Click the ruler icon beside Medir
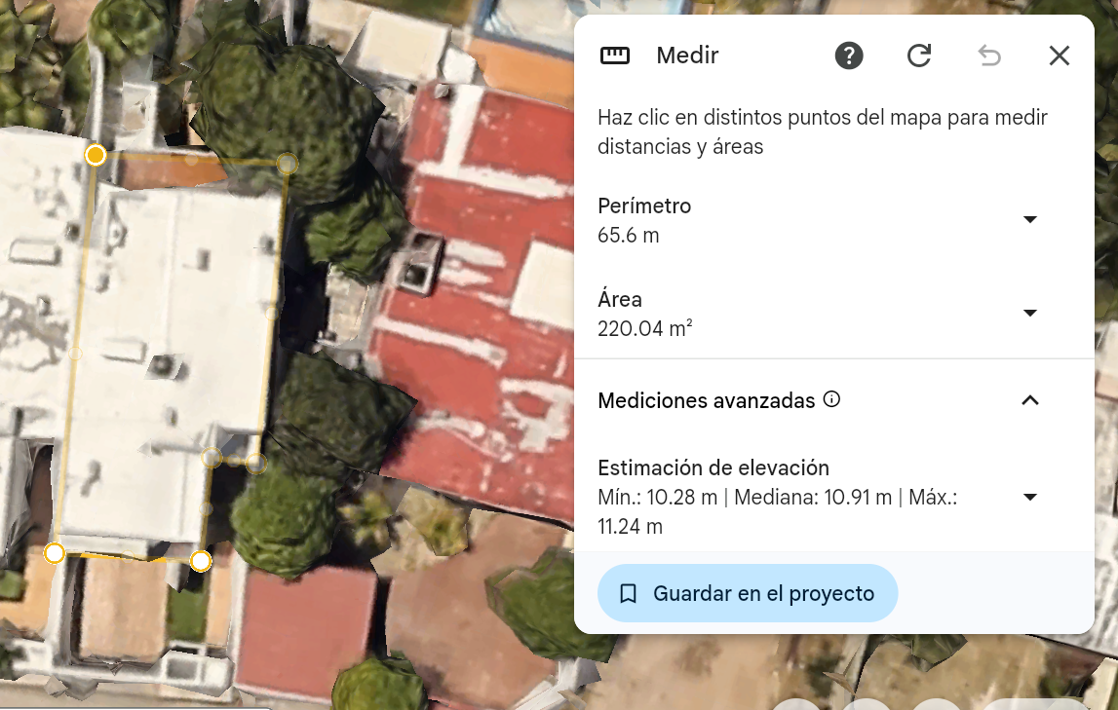The width and height of the screenshot is (1118, 710). click(615, 56)
